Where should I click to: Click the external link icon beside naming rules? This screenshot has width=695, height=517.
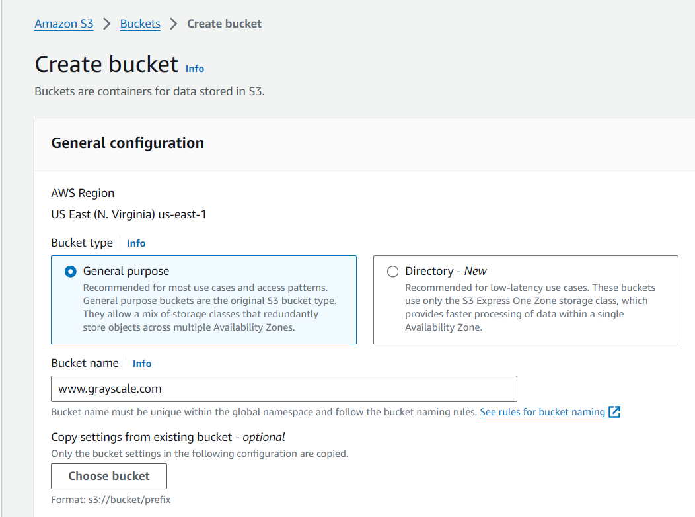pos(614,412)
